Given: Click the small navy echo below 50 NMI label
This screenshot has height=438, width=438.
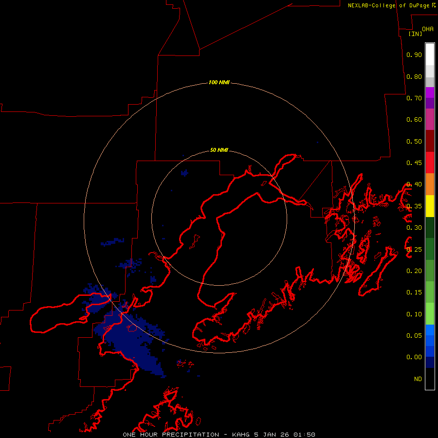Looking at the screenshot, I should tap(184, 173).
